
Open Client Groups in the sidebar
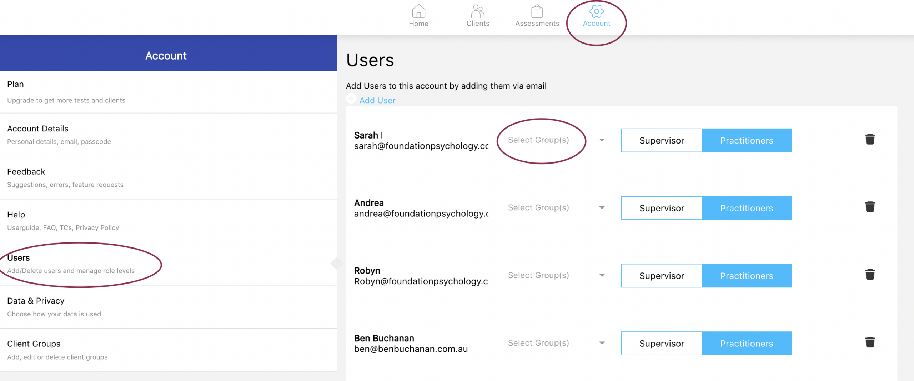coord(168,350)
